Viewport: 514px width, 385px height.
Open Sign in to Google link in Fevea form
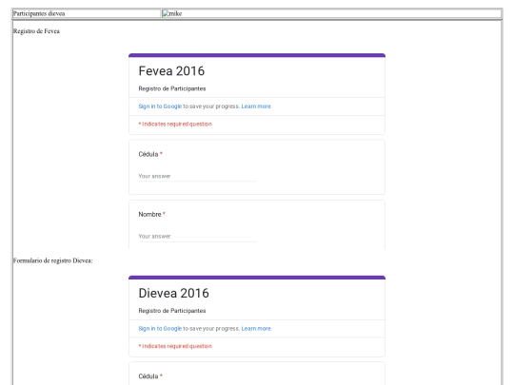coord(160,106)
